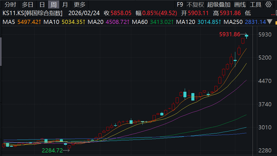Select the 周 weekly period tab
The height and width of the screenshot is (156, 277).
tap(53, 5)
